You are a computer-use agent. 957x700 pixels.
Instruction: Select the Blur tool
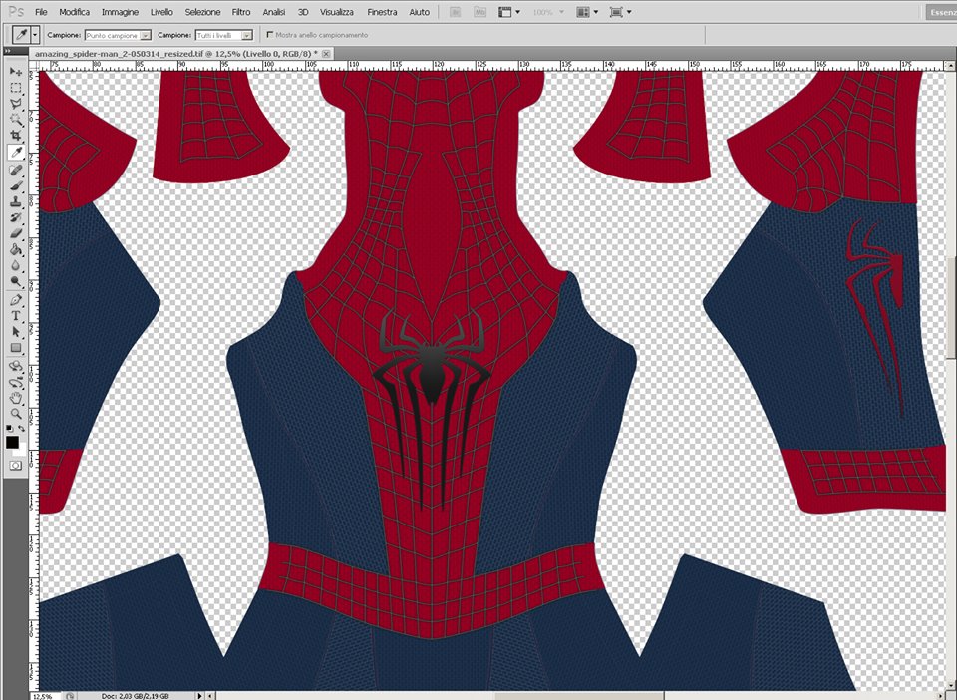point(16,265)
